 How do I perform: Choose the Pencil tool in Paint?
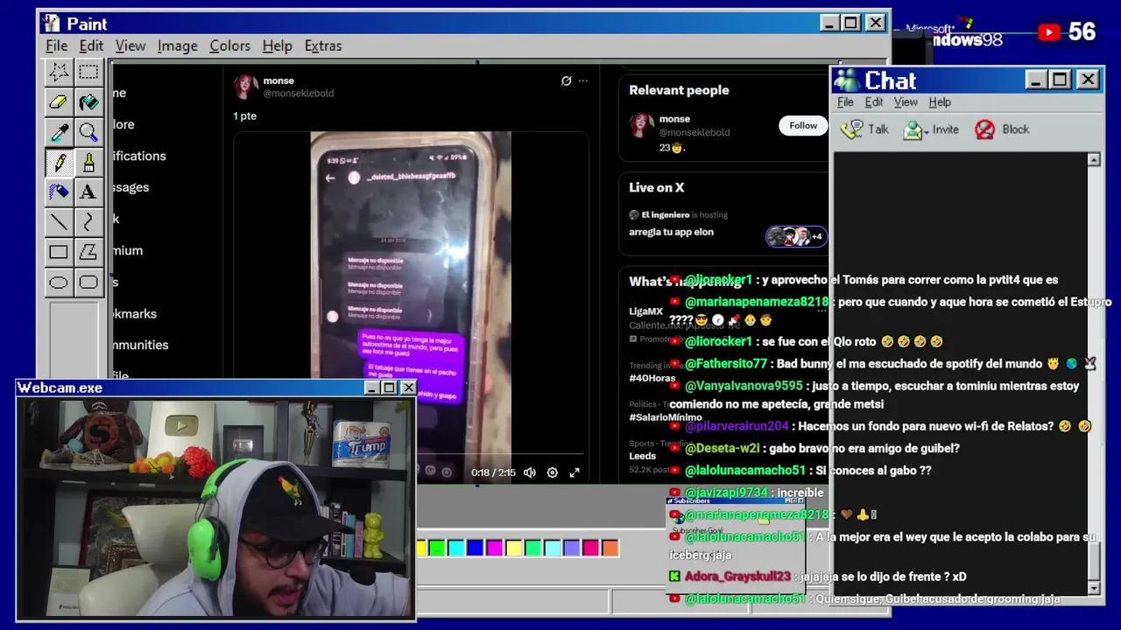[x=59, y=163]
